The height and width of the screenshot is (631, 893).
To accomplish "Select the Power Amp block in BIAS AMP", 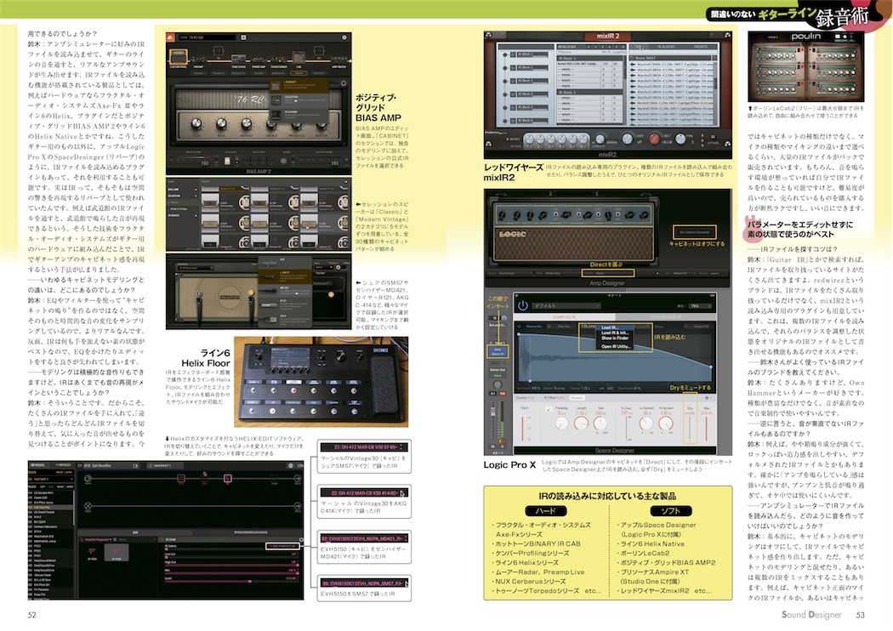I will (259, 61).
